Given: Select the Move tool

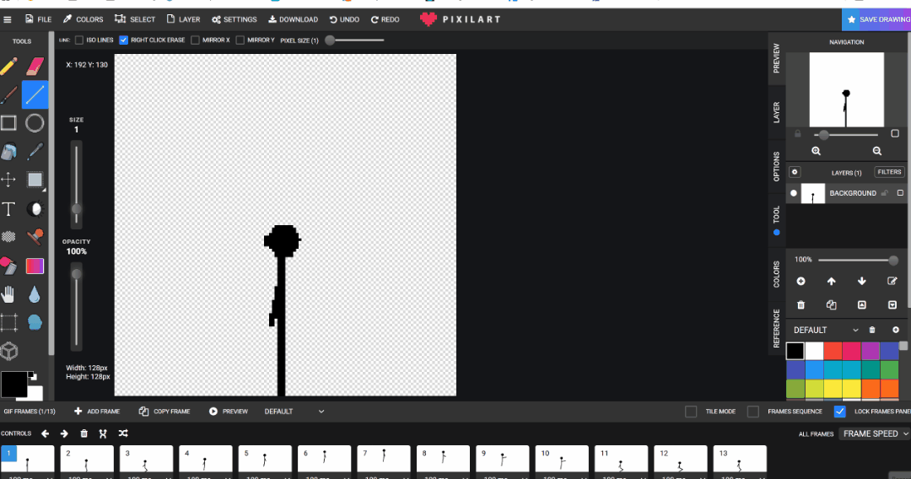Looking at the screenshot, I should [8, 180].
